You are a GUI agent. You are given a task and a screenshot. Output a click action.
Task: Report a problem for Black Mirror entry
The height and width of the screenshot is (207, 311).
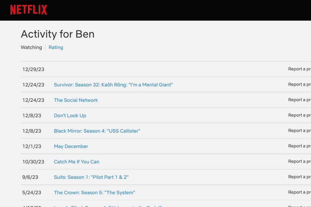(x=299, y=131)
